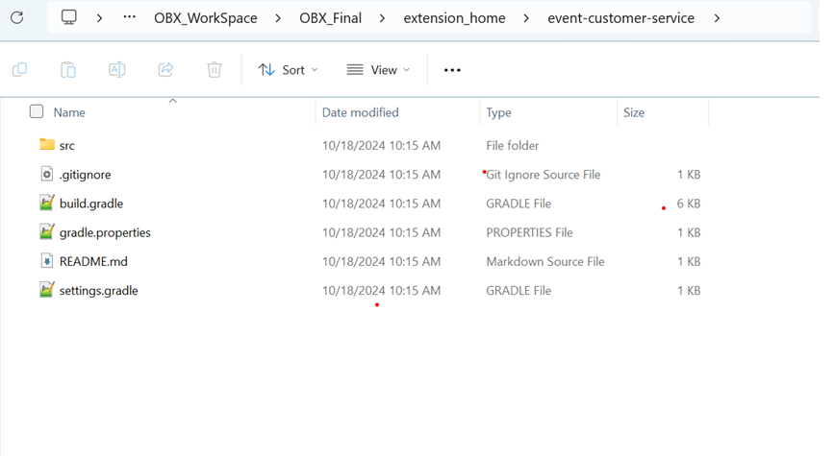Click the File folder type cell
This screenshot has width=835, height=456.
(513, 145)
